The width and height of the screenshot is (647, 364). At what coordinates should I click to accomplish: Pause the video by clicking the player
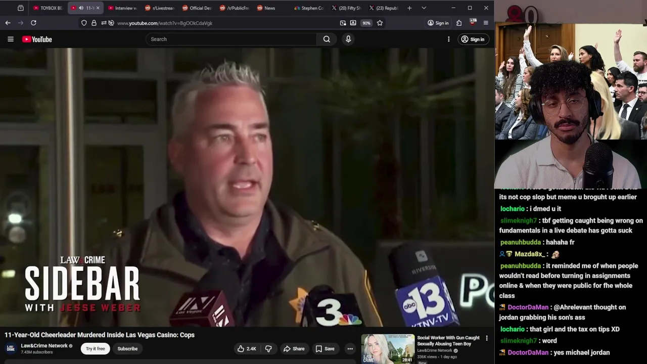pyautogui.click(x=247, y=187)
